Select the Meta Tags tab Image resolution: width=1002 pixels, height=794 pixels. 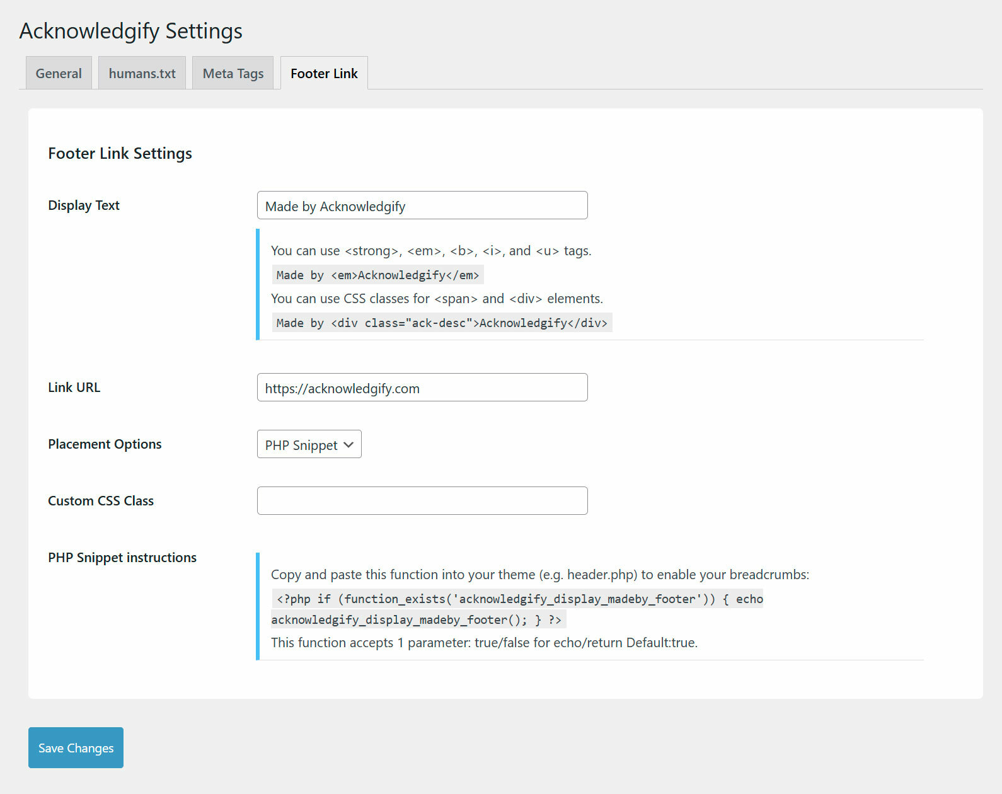pos(233,73)
